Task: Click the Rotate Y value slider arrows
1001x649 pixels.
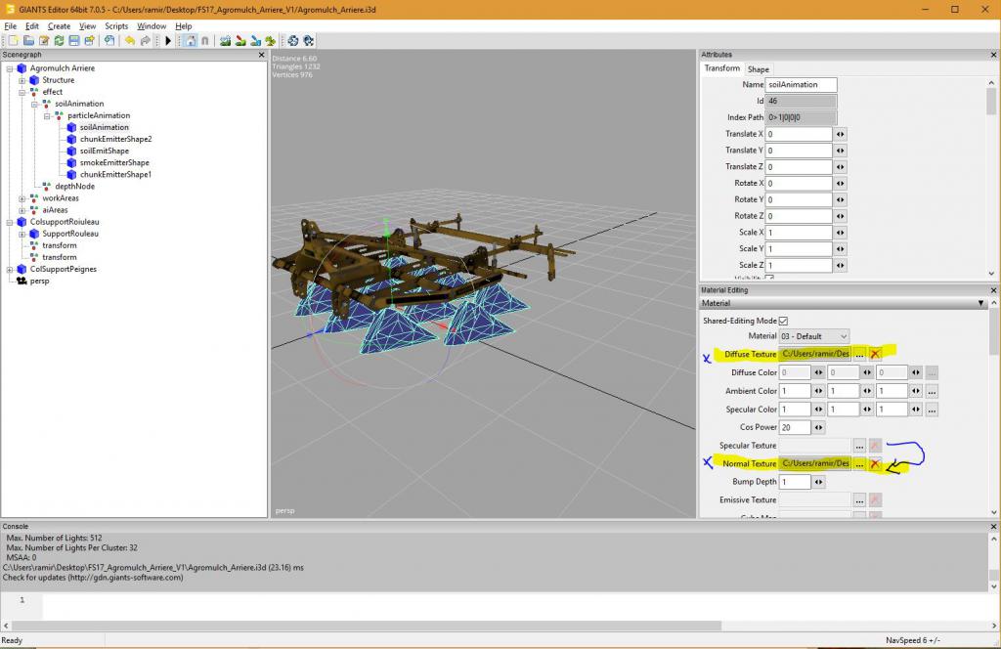Action: coord(840,199)
